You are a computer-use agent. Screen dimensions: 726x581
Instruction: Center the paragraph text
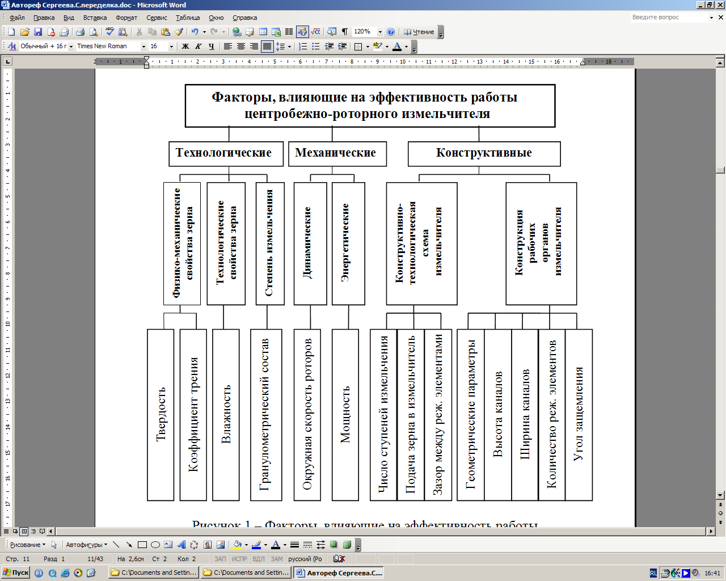click(241, 47)
